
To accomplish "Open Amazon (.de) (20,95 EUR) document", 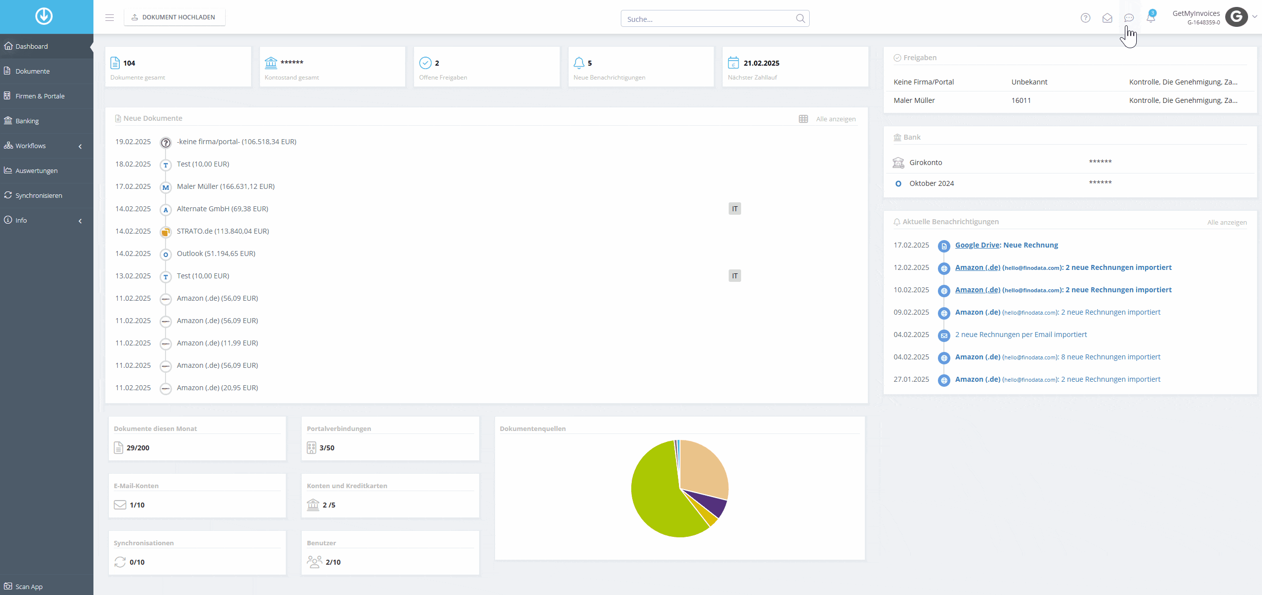I will pos(217,388).
